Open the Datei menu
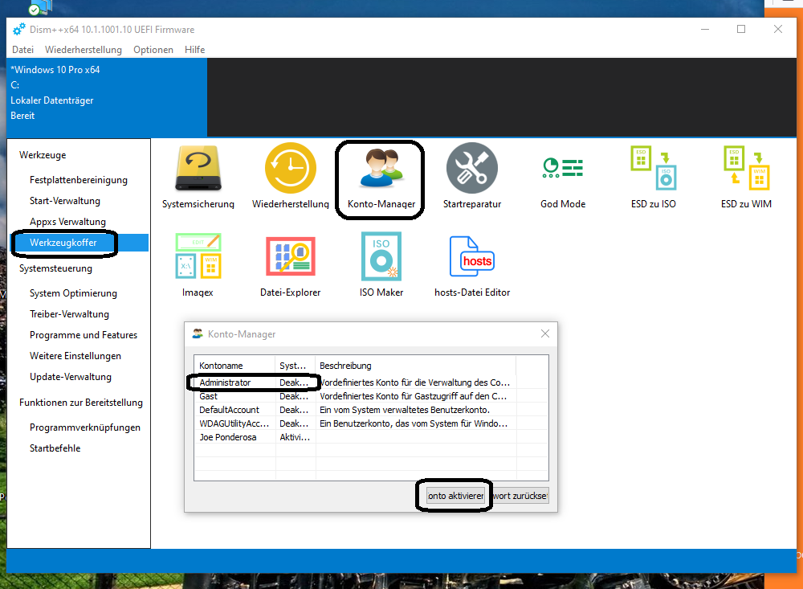This screenshot has width=803, height=589. 23,50
